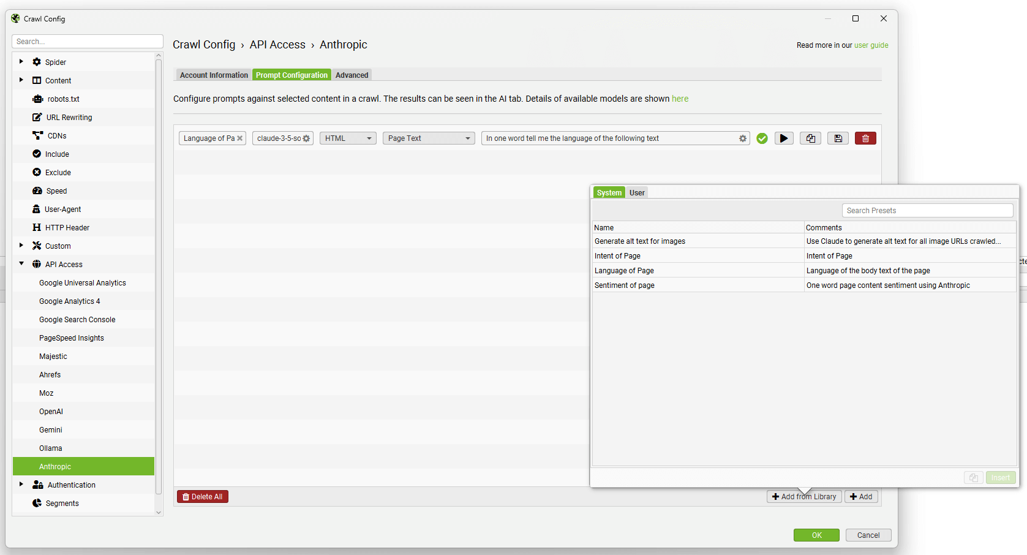This screenshot has height=555, width=1027.
Task: Switch to the User presets tab
Action: [x=637, y=192]
